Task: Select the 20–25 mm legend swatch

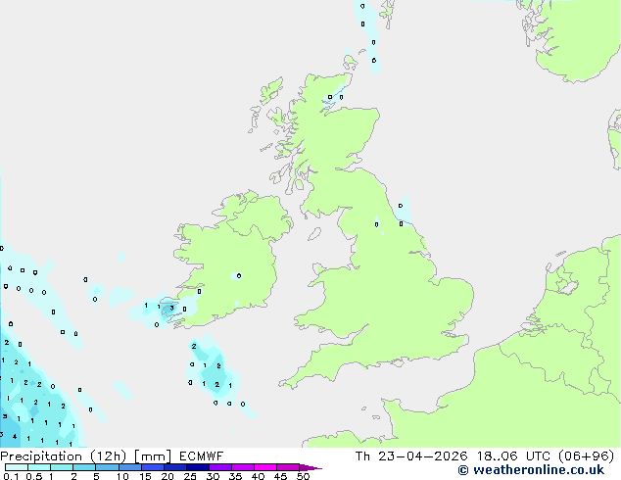Action: coord(175,467)
